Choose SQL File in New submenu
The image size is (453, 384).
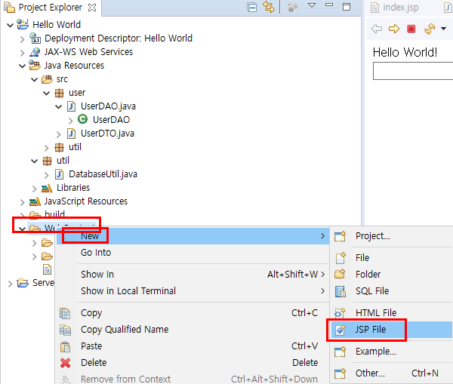tap(392, 291)
